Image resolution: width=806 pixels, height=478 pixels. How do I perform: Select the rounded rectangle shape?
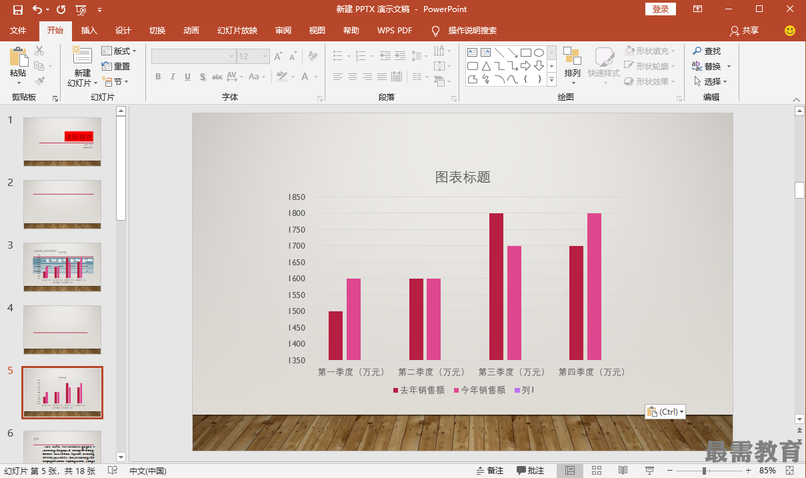pos(472,66)
